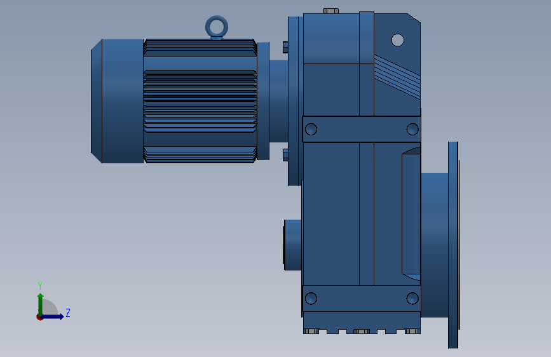This screenshot has width=551, height=357.
Task: Select the finned motor housing body
Action: point(200,101)
